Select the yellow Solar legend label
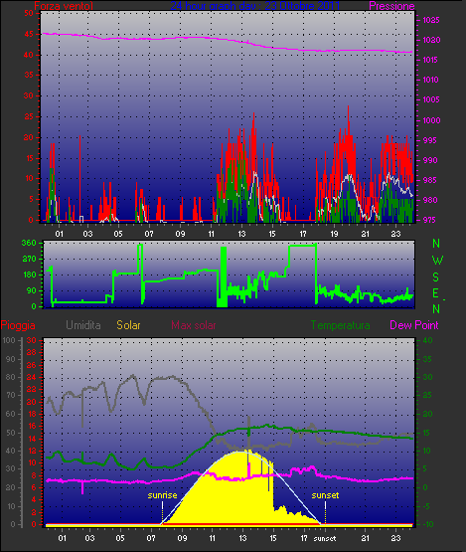Viewport: 466px width, 552px height. click(x=128, y=325)
